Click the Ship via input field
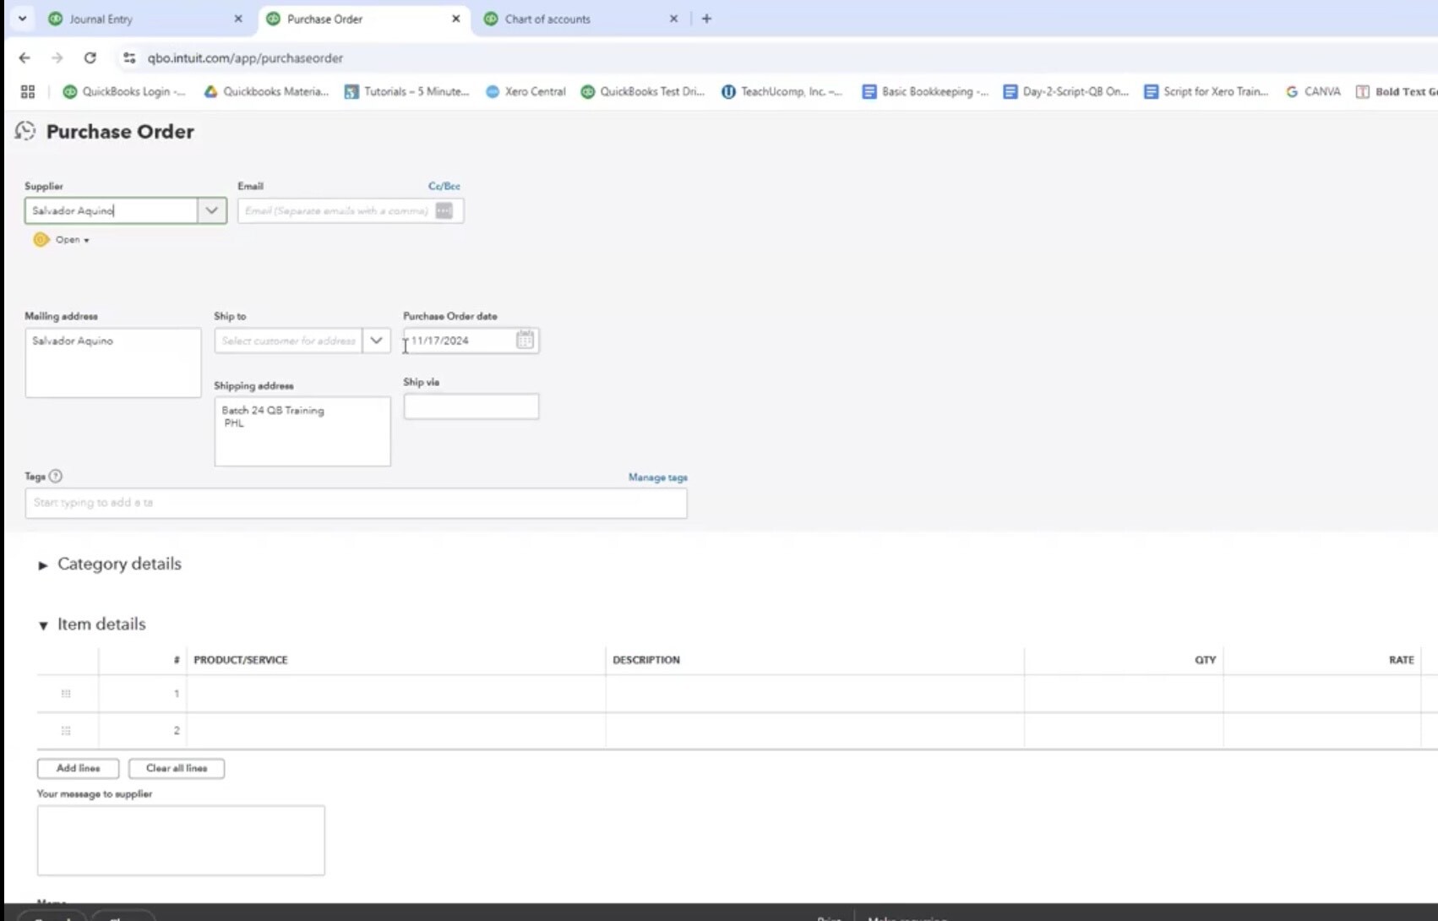The width and height of the screenshot is (1438, 921). click(471, 406)
